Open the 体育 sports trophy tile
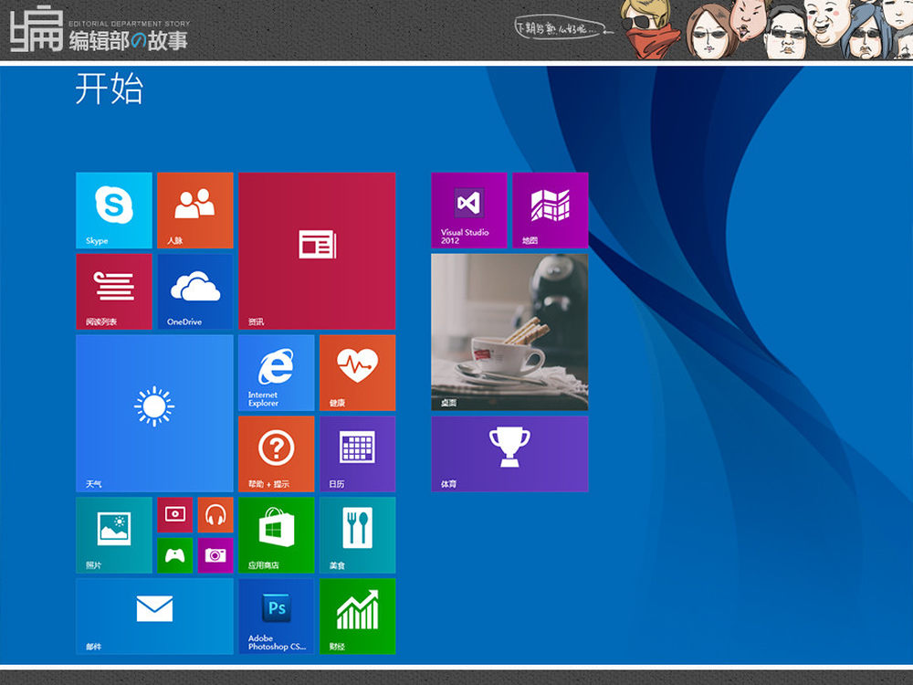Screen dimensions: 913x685 tap(509, 453)
